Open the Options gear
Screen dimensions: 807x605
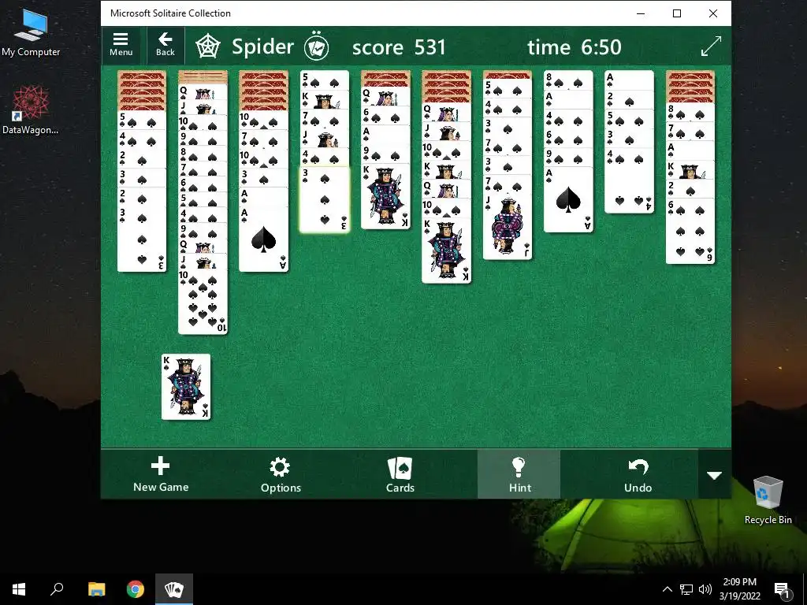coord(281,474)
